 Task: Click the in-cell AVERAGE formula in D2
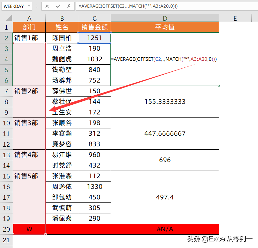point(164,59)
